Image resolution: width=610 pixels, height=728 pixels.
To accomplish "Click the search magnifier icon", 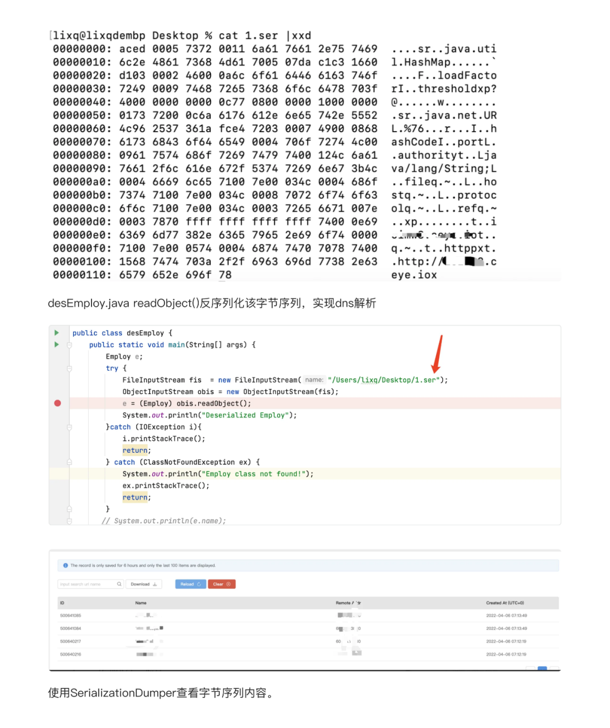I will pos(119,584).
